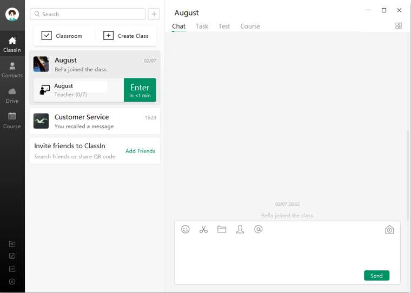This screenshot has height=293, width=411.
Task: Open the user profile avatar
Action: tap(12, 14)
